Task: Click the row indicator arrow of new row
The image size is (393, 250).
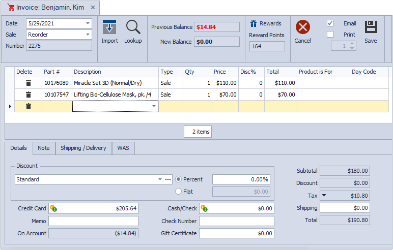Action: (10, 106)
